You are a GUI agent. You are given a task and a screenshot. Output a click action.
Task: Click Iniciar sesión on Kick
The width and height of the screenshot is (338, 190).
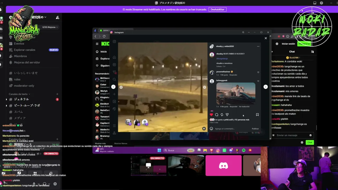point(288,44)
